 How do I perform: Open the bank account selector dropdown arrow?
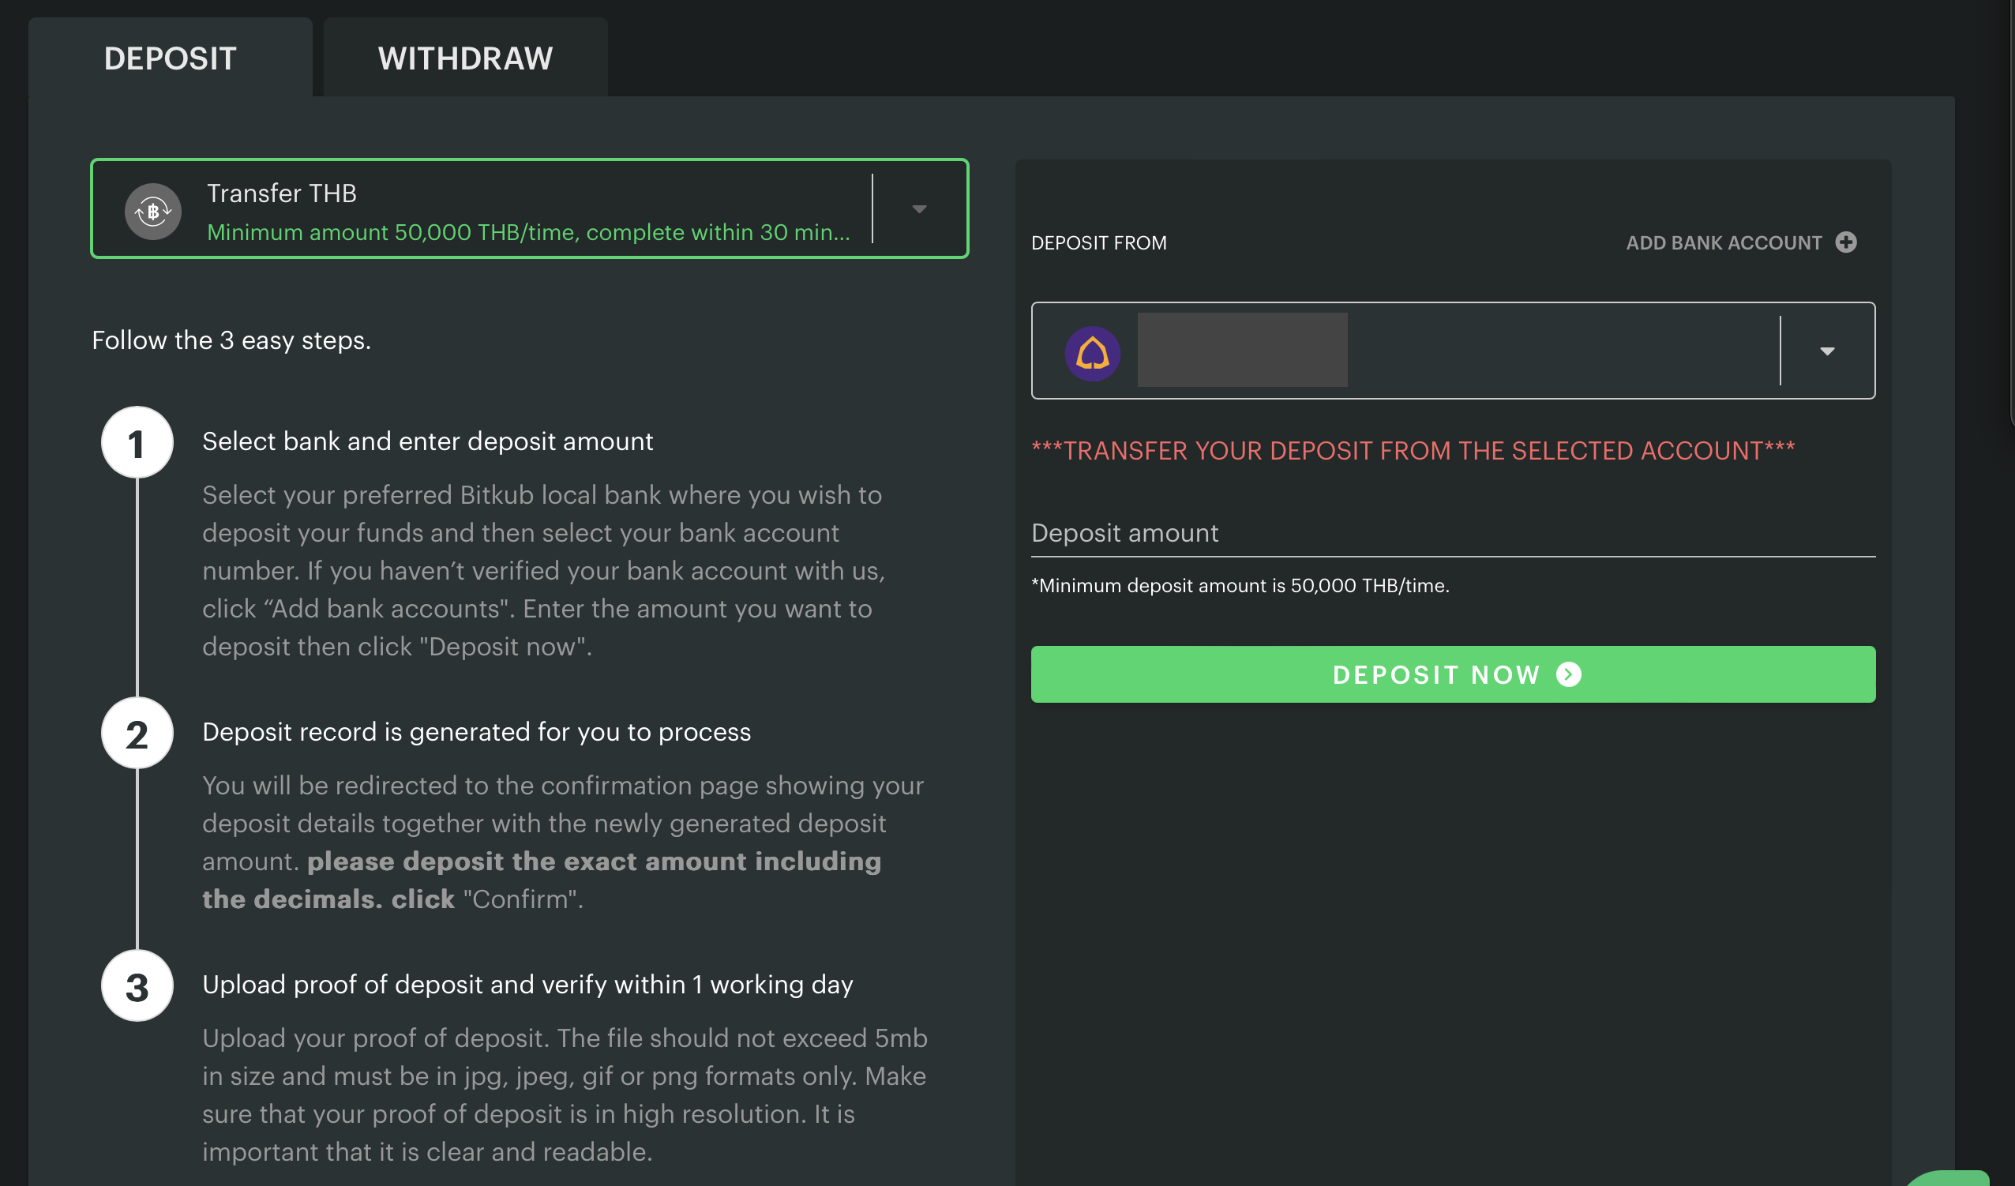tap(1827, 351)
